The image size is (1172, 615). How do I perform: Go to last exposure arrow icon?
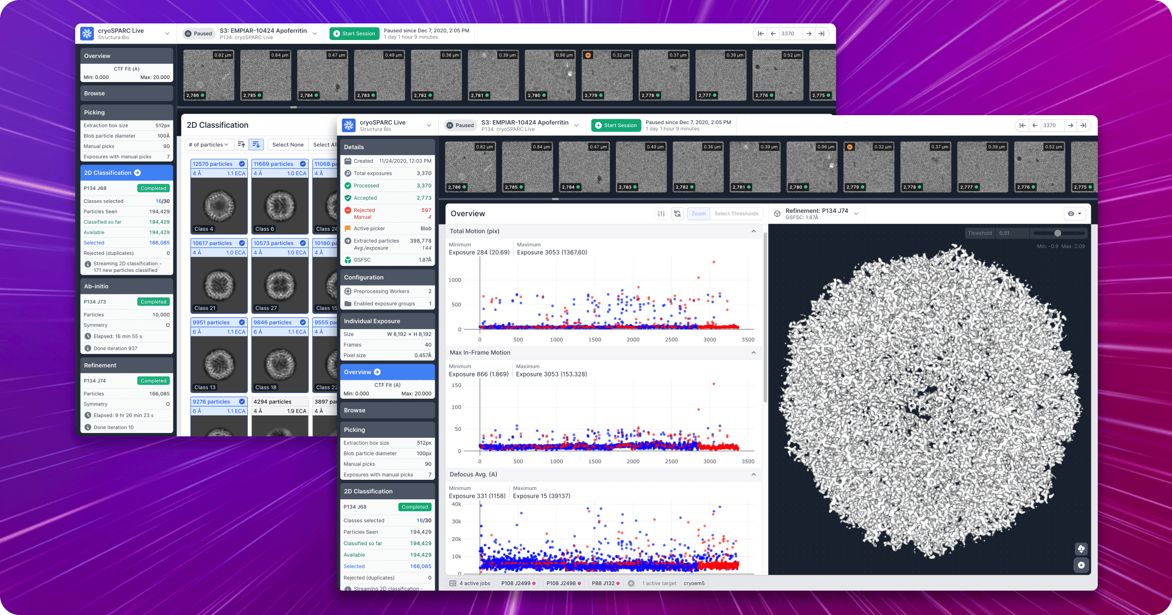point(1083,125)
